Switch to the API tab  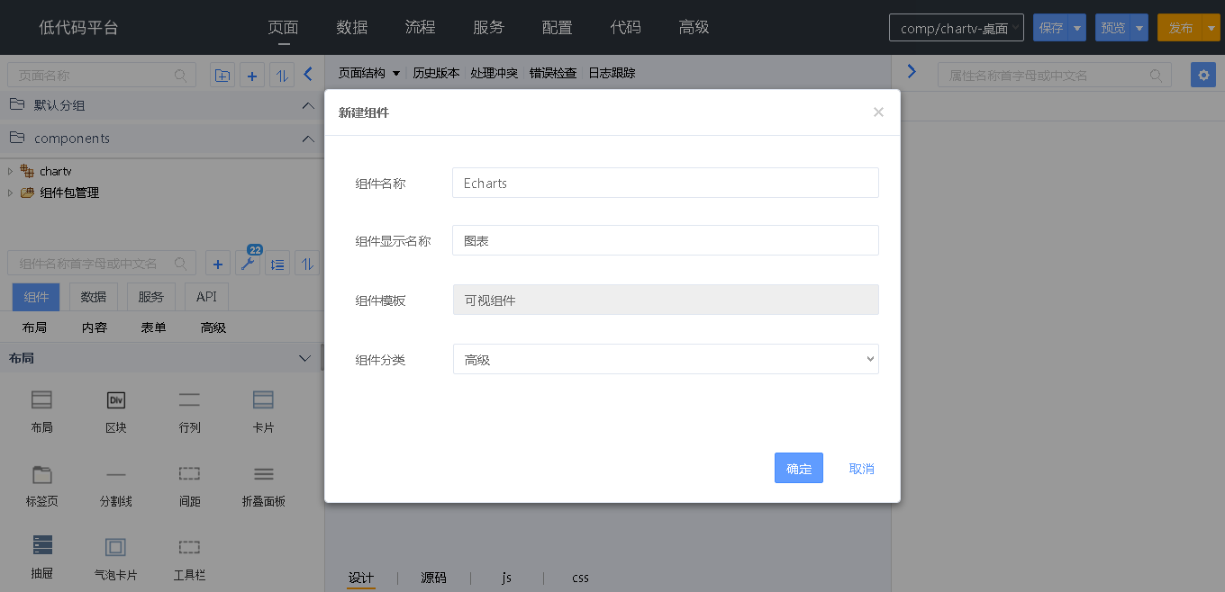(206, 297)
